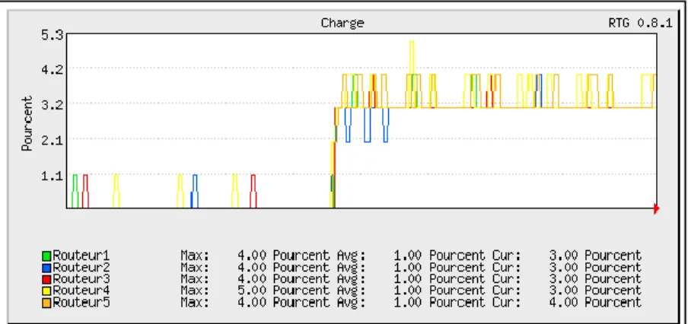Click the Pourcent vertical axis label
The image size is (688, 324).
click(x=27, y=124)
